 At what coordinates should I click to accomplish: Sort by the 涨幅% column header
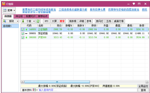pyautogui.click(x=68, y=26)
